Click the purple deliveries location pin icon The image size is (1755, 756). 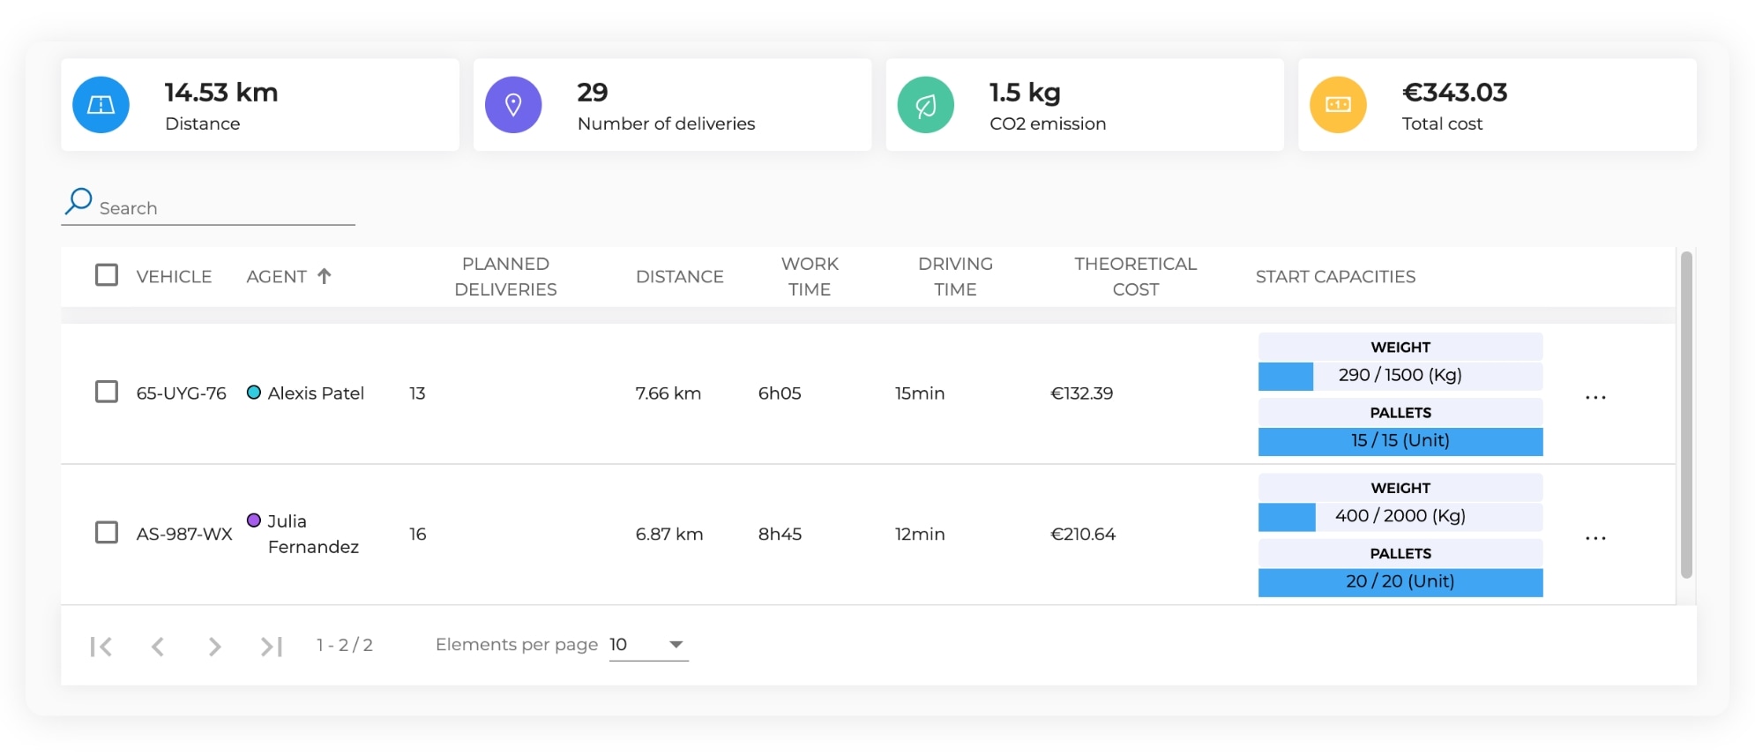pyautogui.click(x=512, y=105)
